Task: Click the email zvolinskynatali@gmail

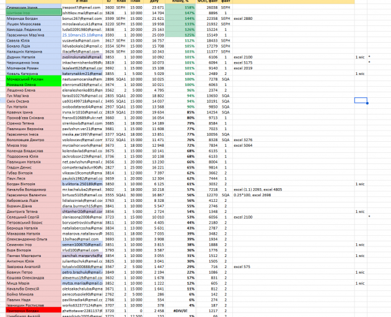Action: [82, 57]
